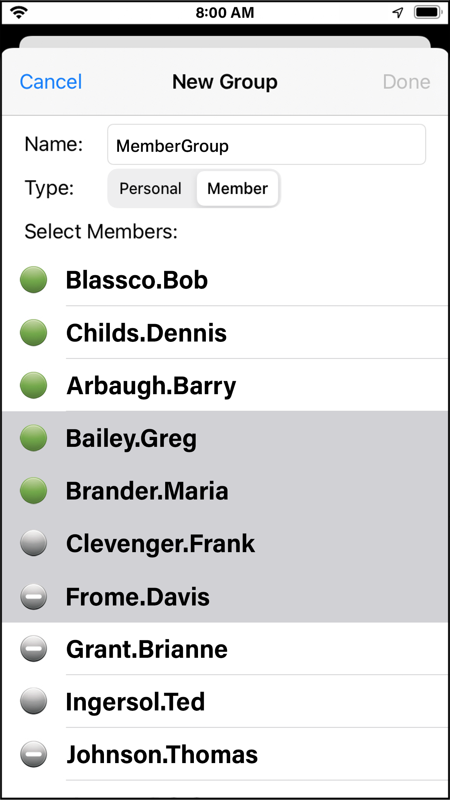The image size is (450, 800).
Task: Click the gray status icon beside Clevenger.Frank
Action: 34,543
